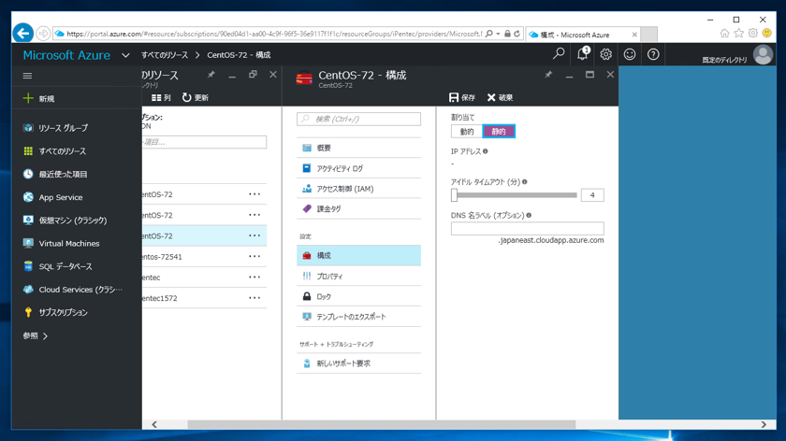Open 新しいサポート要求 item
This screenshot has width=786, height=441.
tap(359, 363)
